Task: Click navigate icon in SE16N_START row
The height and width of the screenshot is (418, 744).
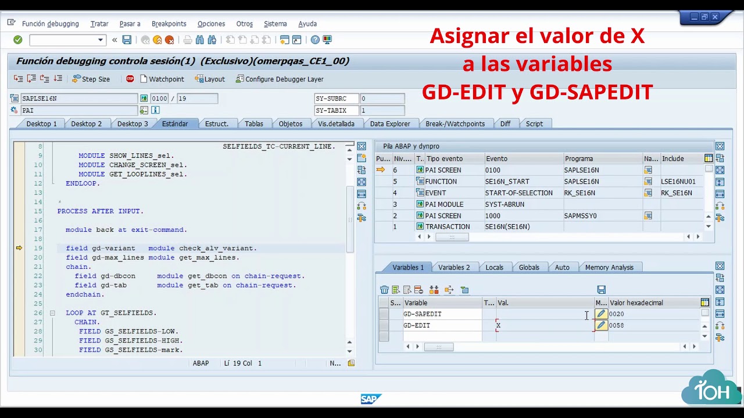Action: tap(648, 182)
